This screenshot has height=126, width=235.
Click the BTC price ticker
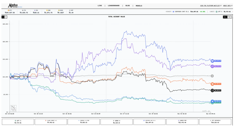(10, 12)
